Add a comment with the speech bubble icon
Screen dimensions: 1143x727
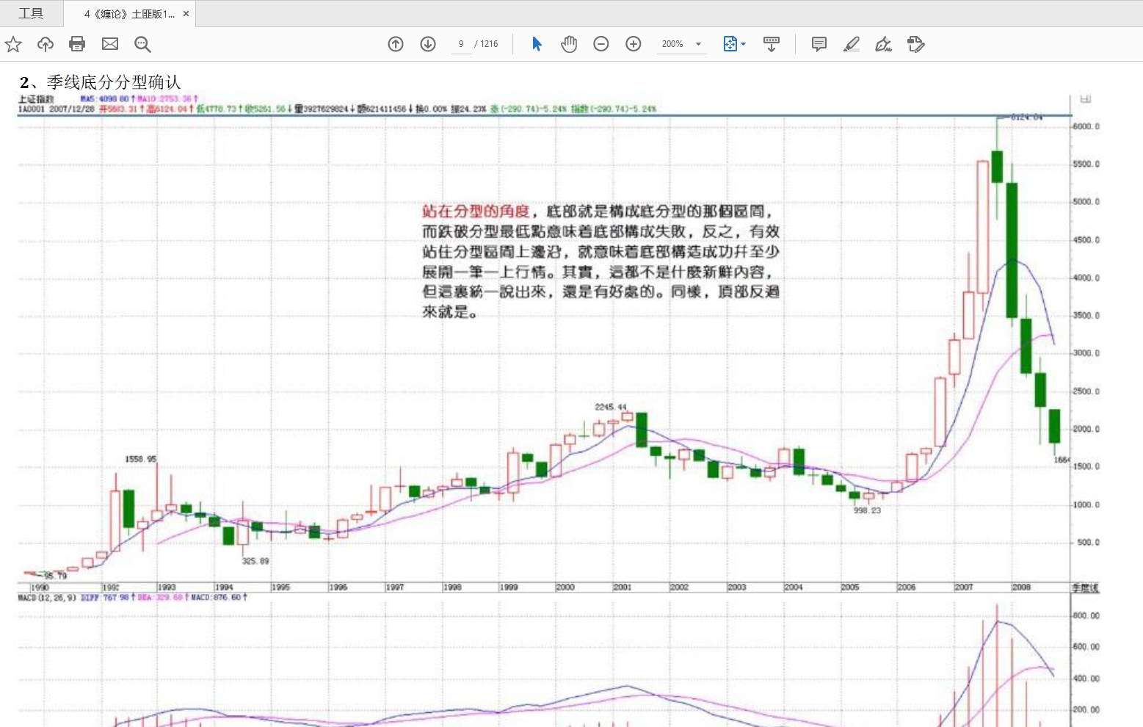point(819,44)
